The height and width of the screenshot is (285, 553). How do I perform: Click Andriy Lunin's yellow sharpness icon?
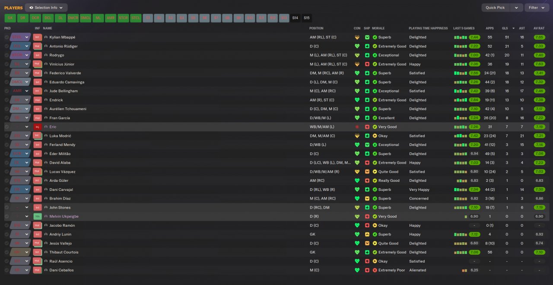click(367, 234)
